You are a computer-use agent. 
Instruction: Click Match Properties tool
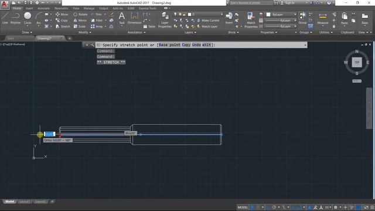click(251, 20)
